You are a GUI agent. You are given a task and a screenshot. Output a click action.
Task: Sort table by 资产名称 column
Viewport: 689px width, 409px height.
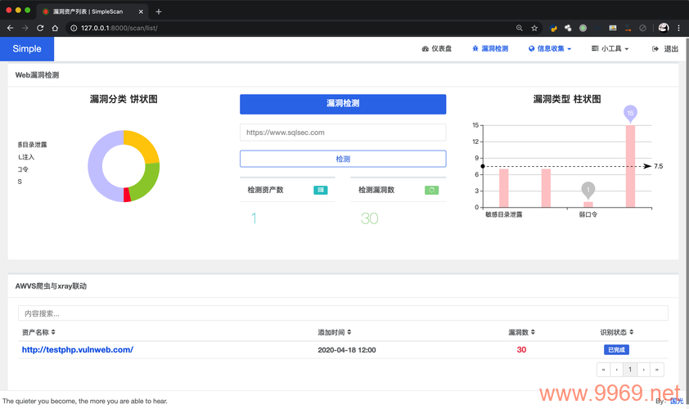point(38,333)
